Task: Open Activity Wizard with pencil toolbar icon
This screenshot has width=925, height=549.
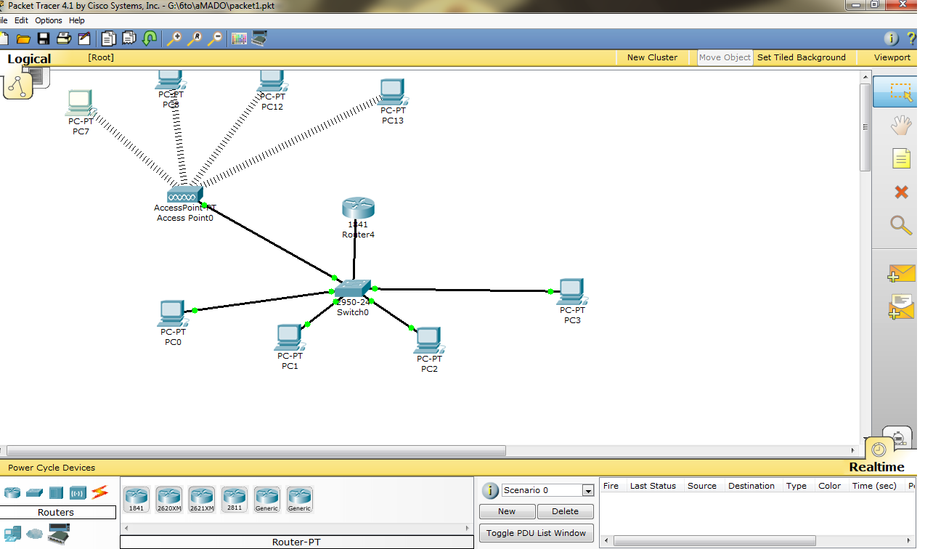Action: click(x=84, y=38)
